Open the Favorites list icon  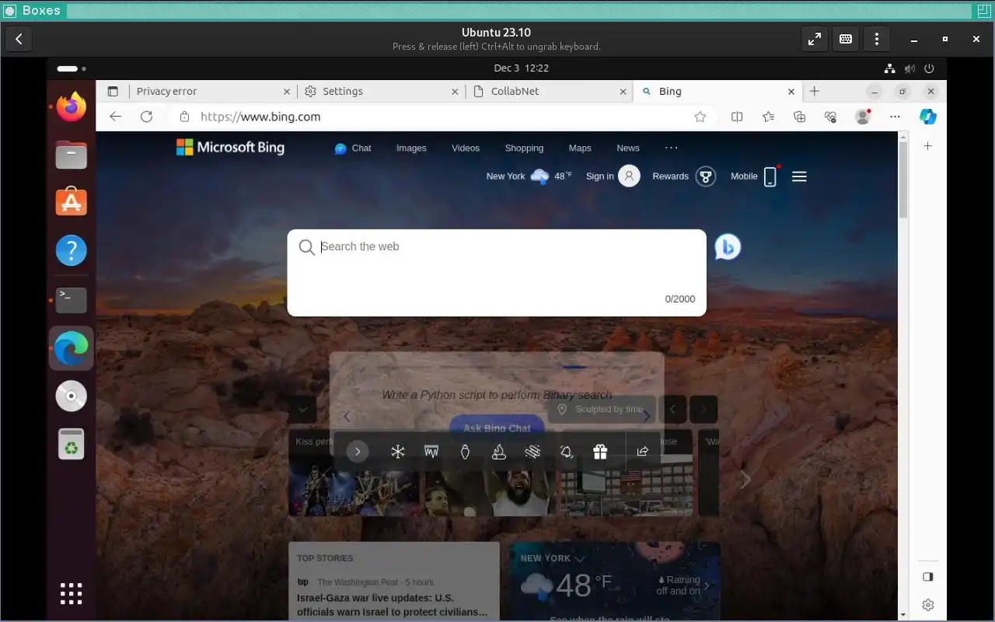tap(768, 117)
